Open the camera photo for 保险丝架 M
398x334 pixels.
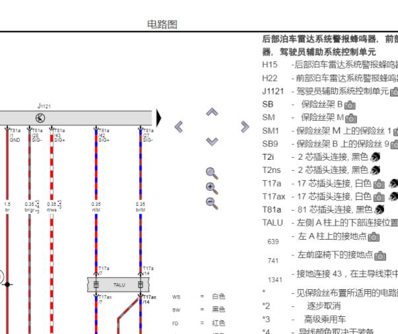(x=351, y=118)
